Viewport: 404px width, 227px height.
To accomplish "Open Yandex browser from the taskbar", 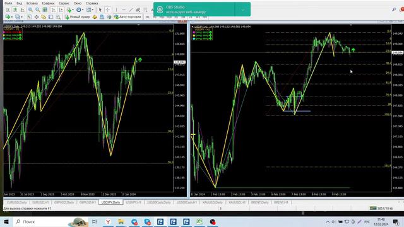I will click(108, 221).
